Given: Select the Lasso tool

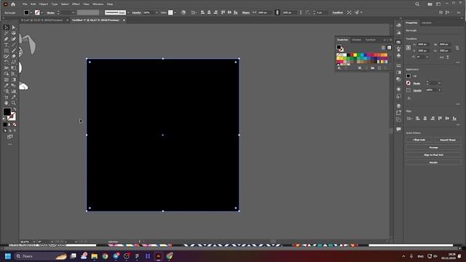Looking at the screenshot, I should (x=14, y=33).
